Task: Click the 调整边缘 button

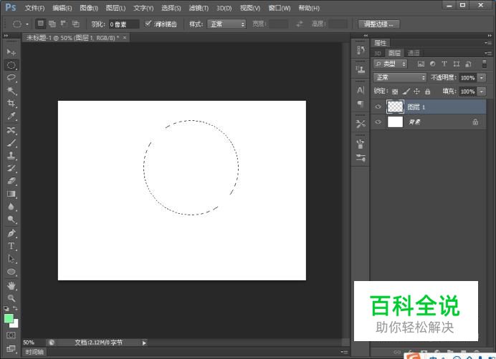Action: click(379, 24)
